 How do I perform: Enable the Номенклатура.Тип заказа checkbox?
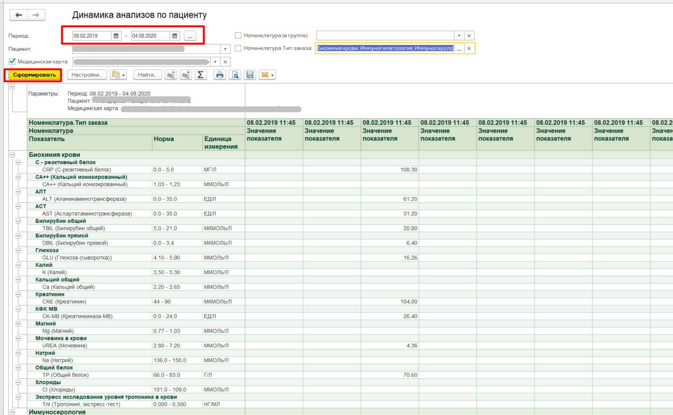click(x=238, y=48)
